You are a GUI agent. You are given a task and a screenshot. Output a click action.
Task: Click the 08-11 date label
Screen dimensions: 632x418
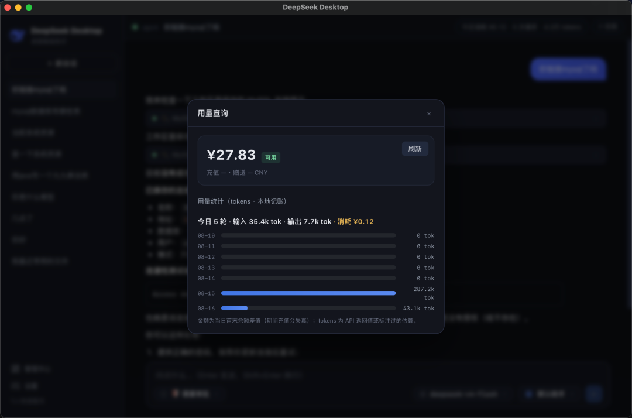click(206, 246)
